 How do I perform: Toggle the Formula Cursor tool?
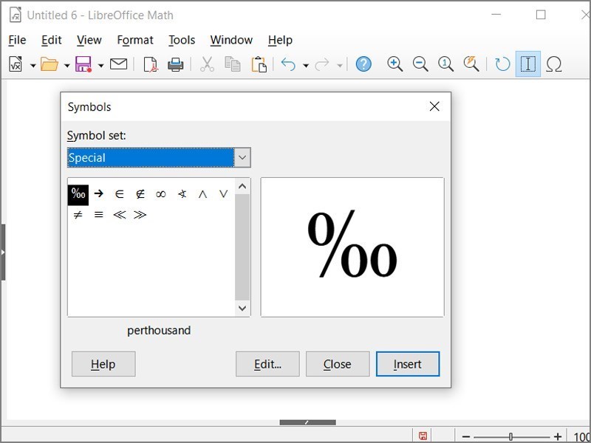[527, 64]
